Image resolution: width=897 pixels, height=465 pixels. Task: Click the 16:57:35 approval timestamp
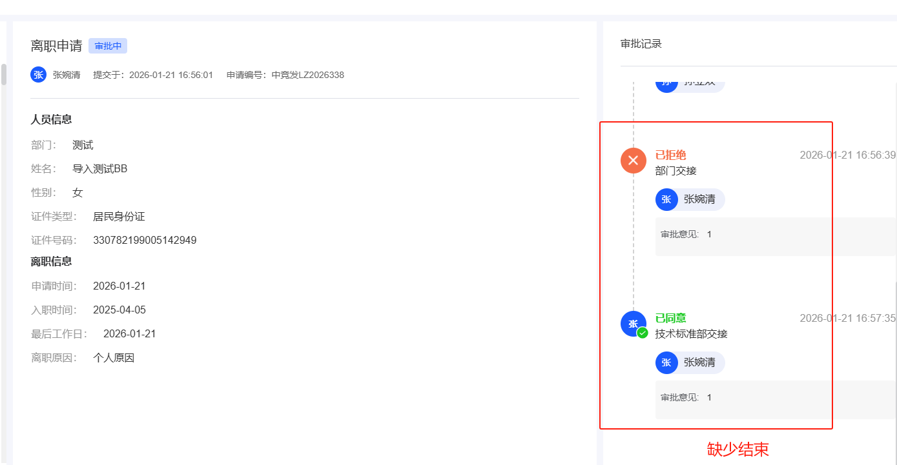(847, 318)
